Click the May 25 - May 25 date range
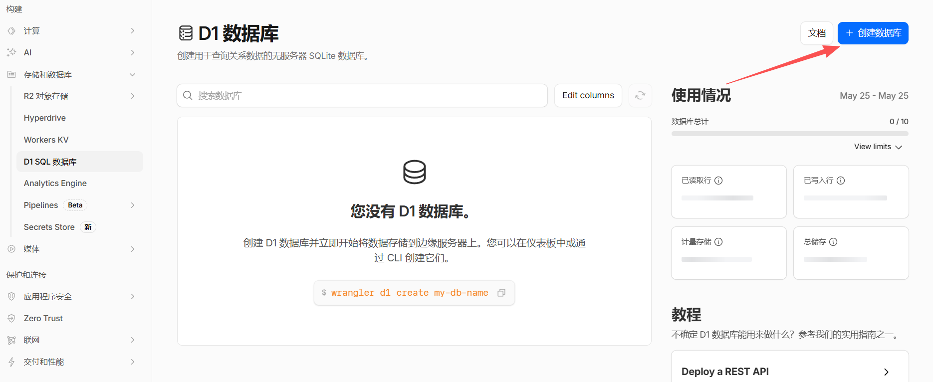The width and height of the screenshot is (933, 382). (x=874, y=96)
